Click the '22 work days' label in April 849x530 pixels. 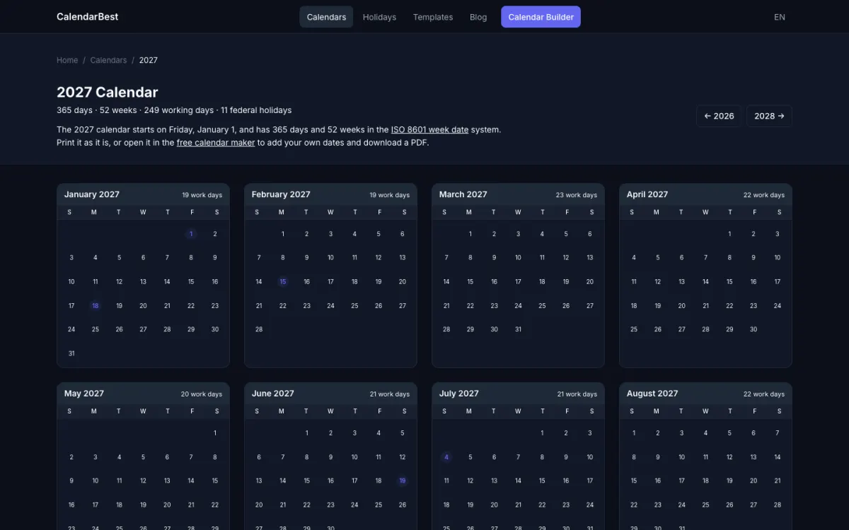pyautogui.click(x=764, y=195)
